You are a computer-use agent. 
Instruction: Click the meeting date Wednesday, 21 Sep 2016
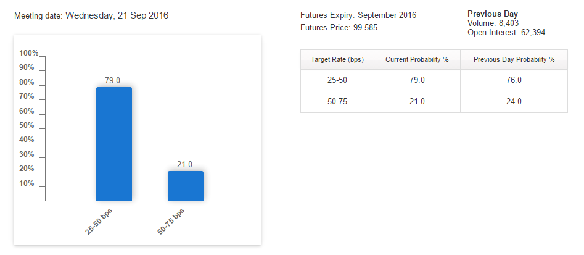tap(117, 15)
